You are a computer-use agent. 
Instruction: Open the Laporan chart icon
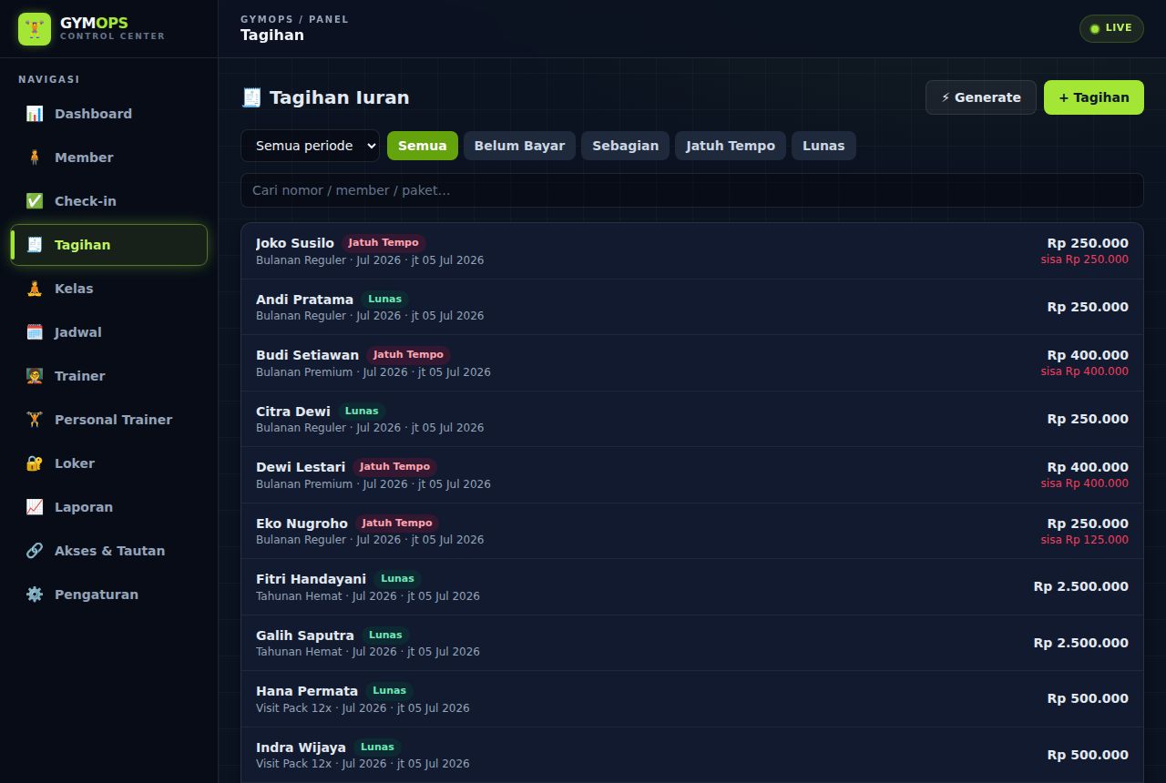[35, 507]
